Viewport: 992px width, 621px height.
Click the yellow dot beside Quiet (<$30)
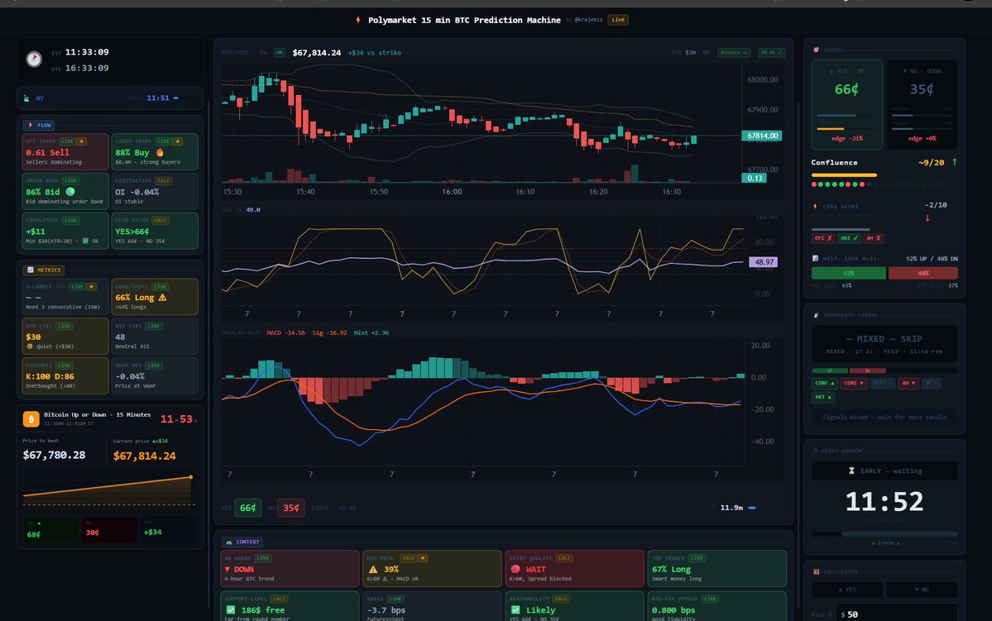click(x=30, y=346)
